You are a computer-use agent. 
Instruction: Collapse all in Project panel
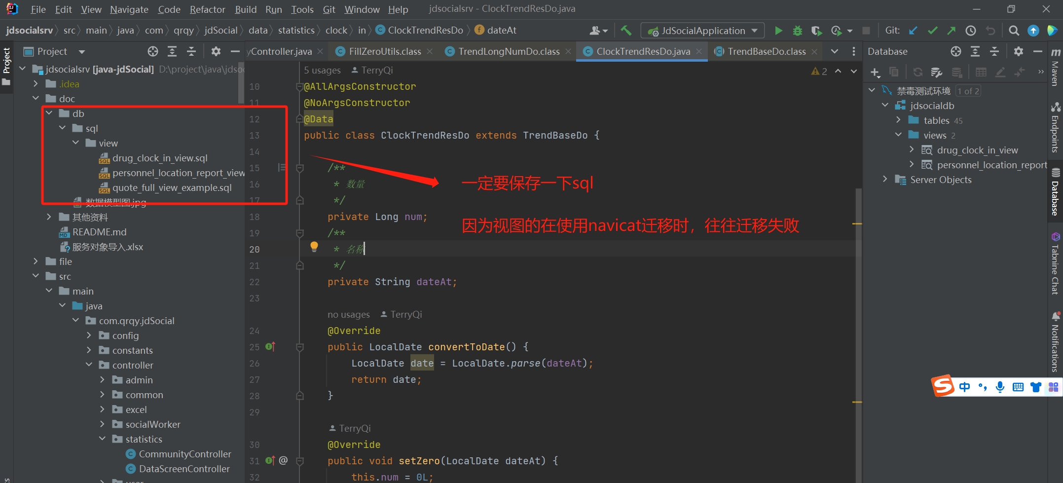191,51
